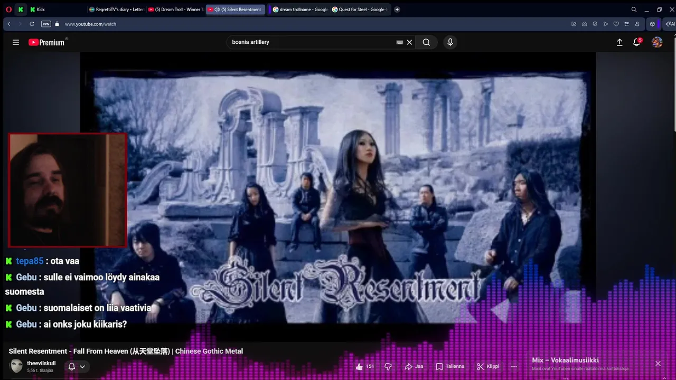Screen dimensions: 676x380
Task: Open the Opera AI assistant button
Action: click(x=670, y=24)
